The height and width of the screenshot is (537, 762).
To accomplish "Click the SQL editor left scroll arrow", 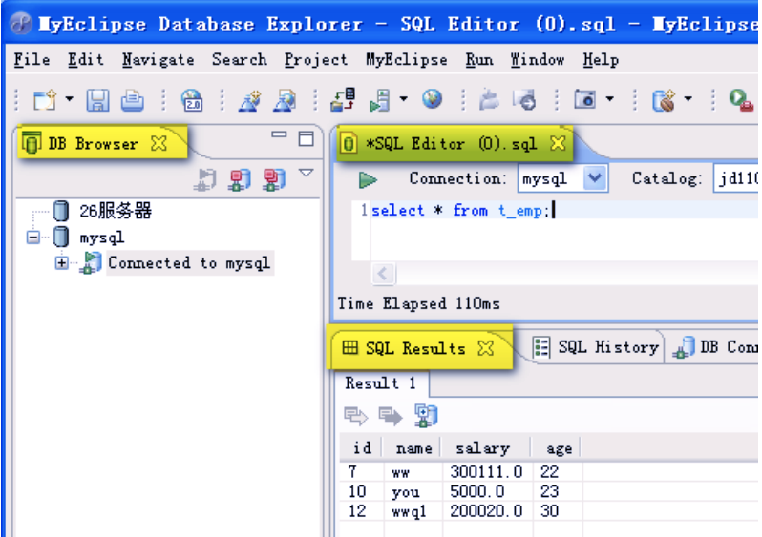I will pyautogui.click(x=383, y=274).
